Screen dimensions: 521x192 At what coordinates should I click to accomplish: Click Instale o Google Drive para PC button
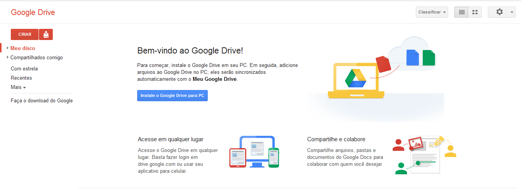[172, 95]
